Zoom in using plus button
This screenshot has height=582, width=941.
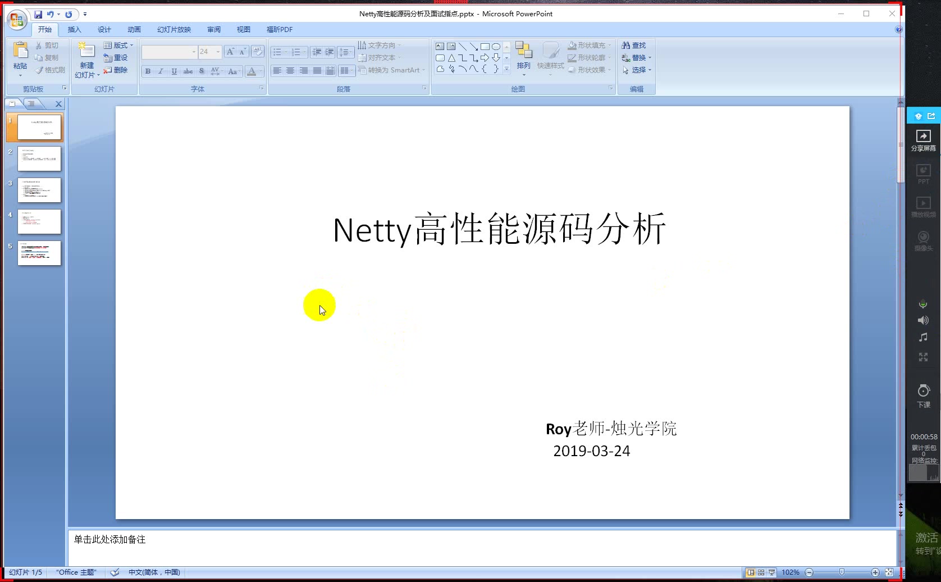pos(875,572)
